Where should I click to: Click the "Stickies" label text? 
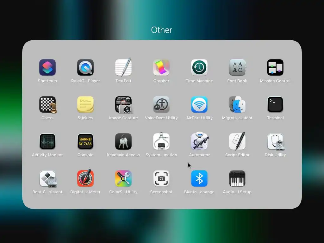(85, 118)
